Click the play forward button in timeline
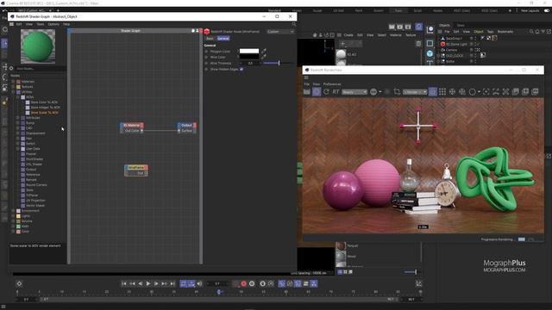The image size is (552, 310). pyautogui.click(x=147, y=283)
